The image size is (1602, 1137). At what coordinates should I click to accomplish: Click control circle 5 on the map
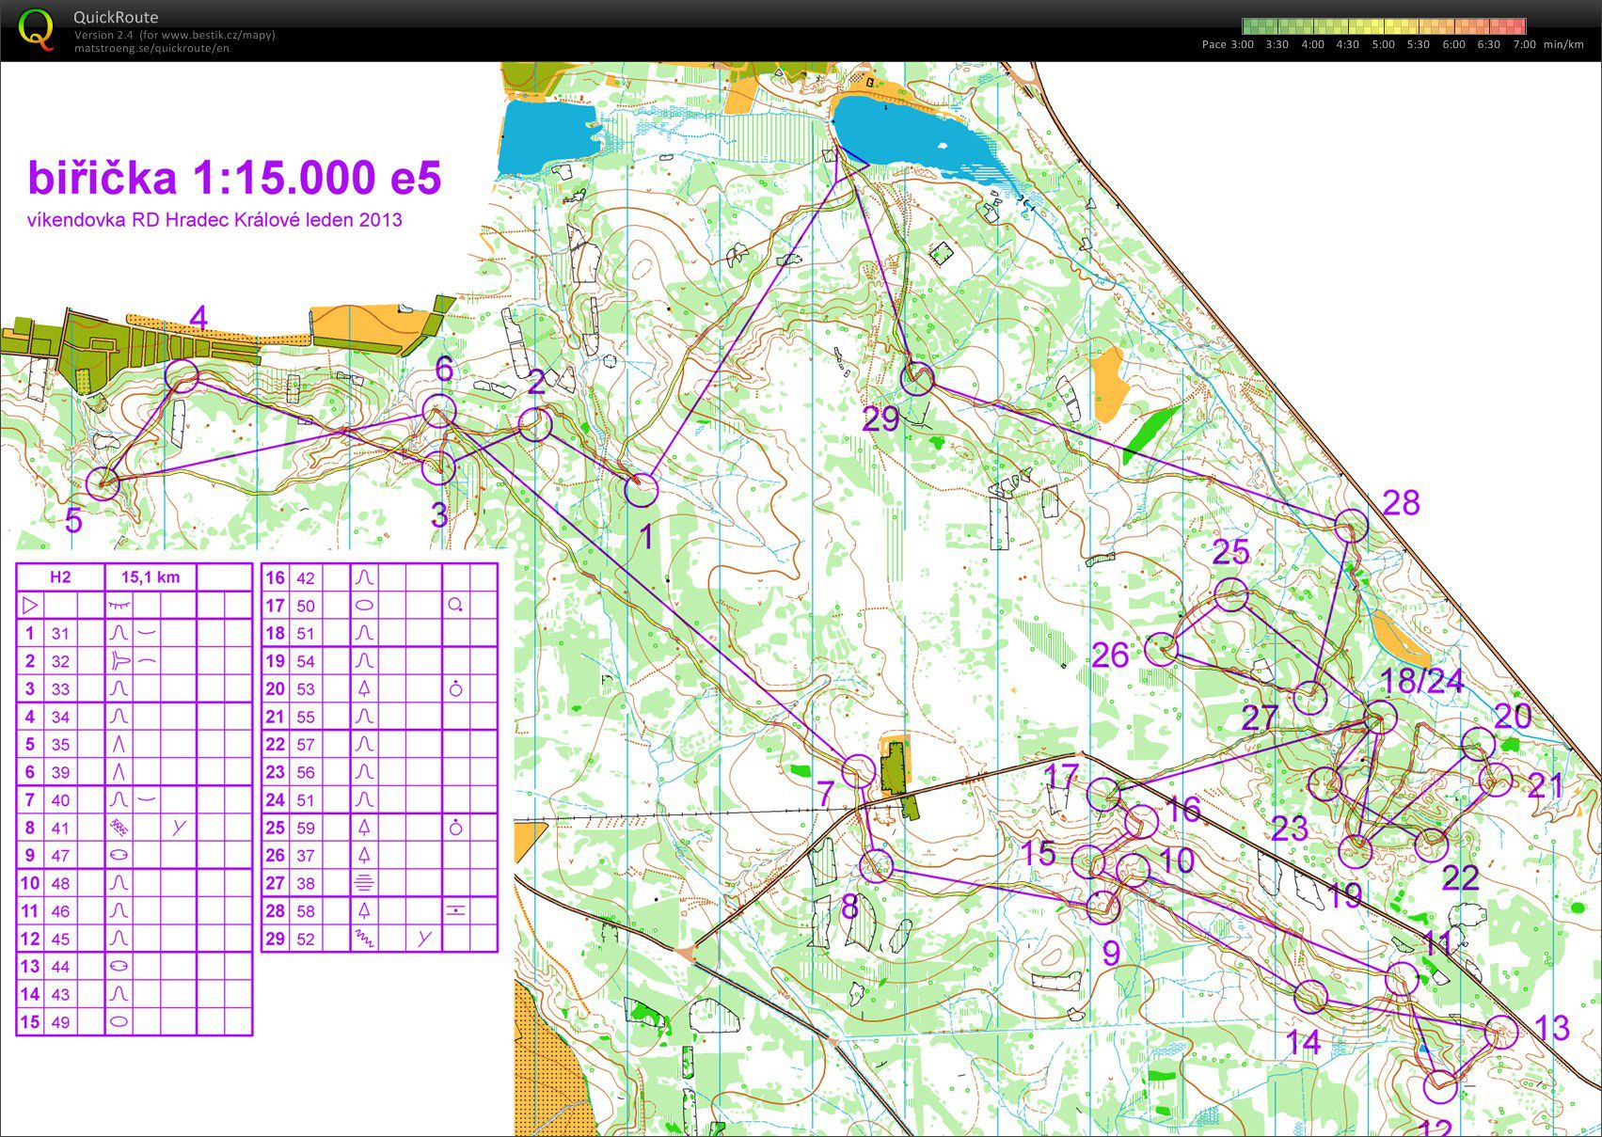(103, 483)
